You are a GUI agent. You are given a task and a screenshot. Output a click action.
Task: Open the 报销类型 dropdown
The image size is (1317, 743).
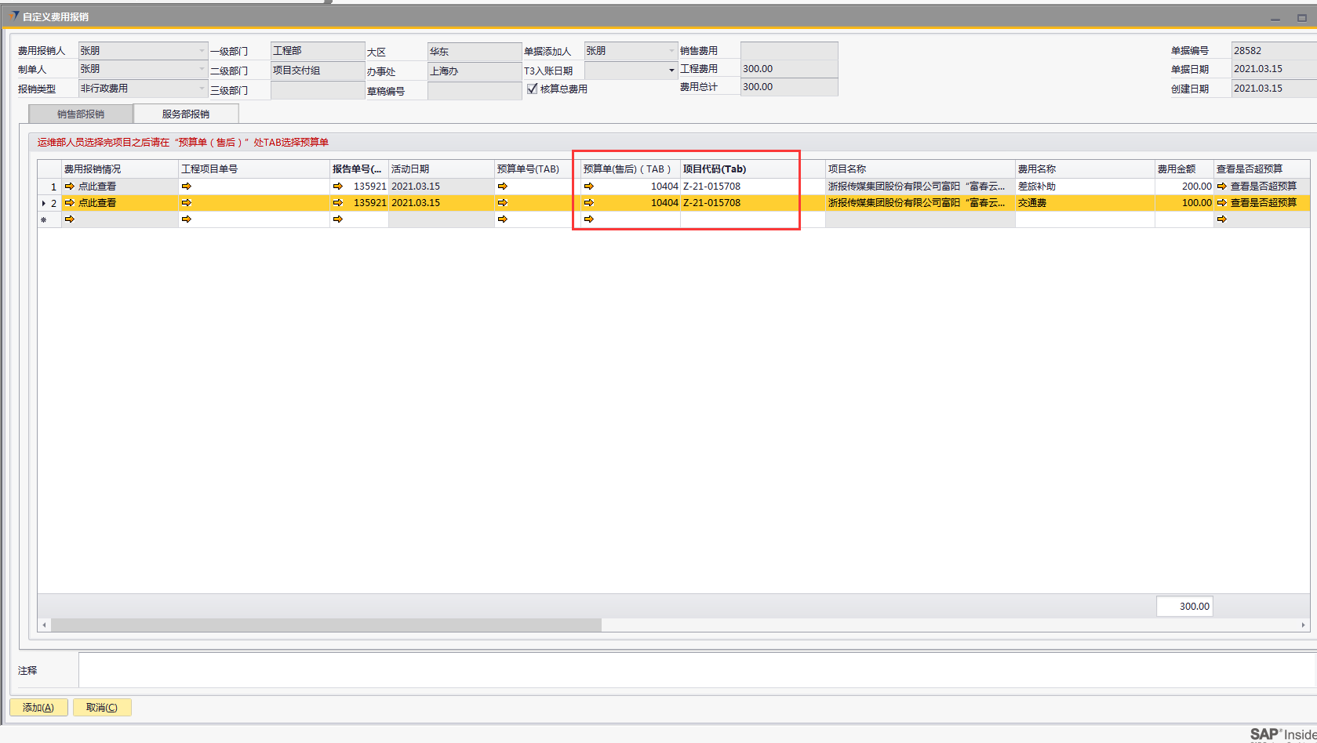[202, 89]
